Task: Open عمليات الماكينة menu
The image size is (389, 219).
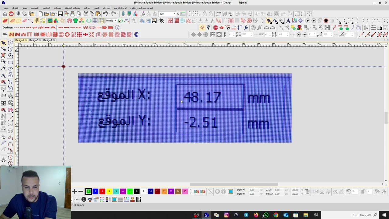Action: 73,8
